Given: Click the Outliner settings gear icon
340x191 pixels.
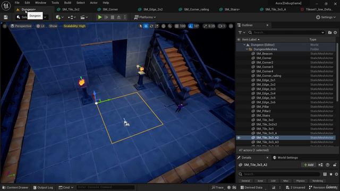Looking at the screenshot, I should tap(335, 32).
